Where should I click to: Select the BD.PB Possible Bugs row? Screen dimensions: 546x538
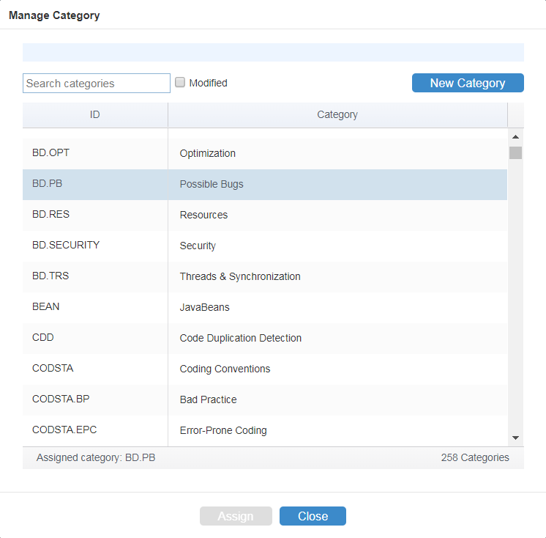coord(265,185)
